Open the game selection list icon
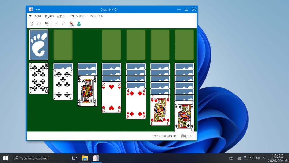Image resolution: width=289 pixels, height=163 pixels. (x=47, y=24)
